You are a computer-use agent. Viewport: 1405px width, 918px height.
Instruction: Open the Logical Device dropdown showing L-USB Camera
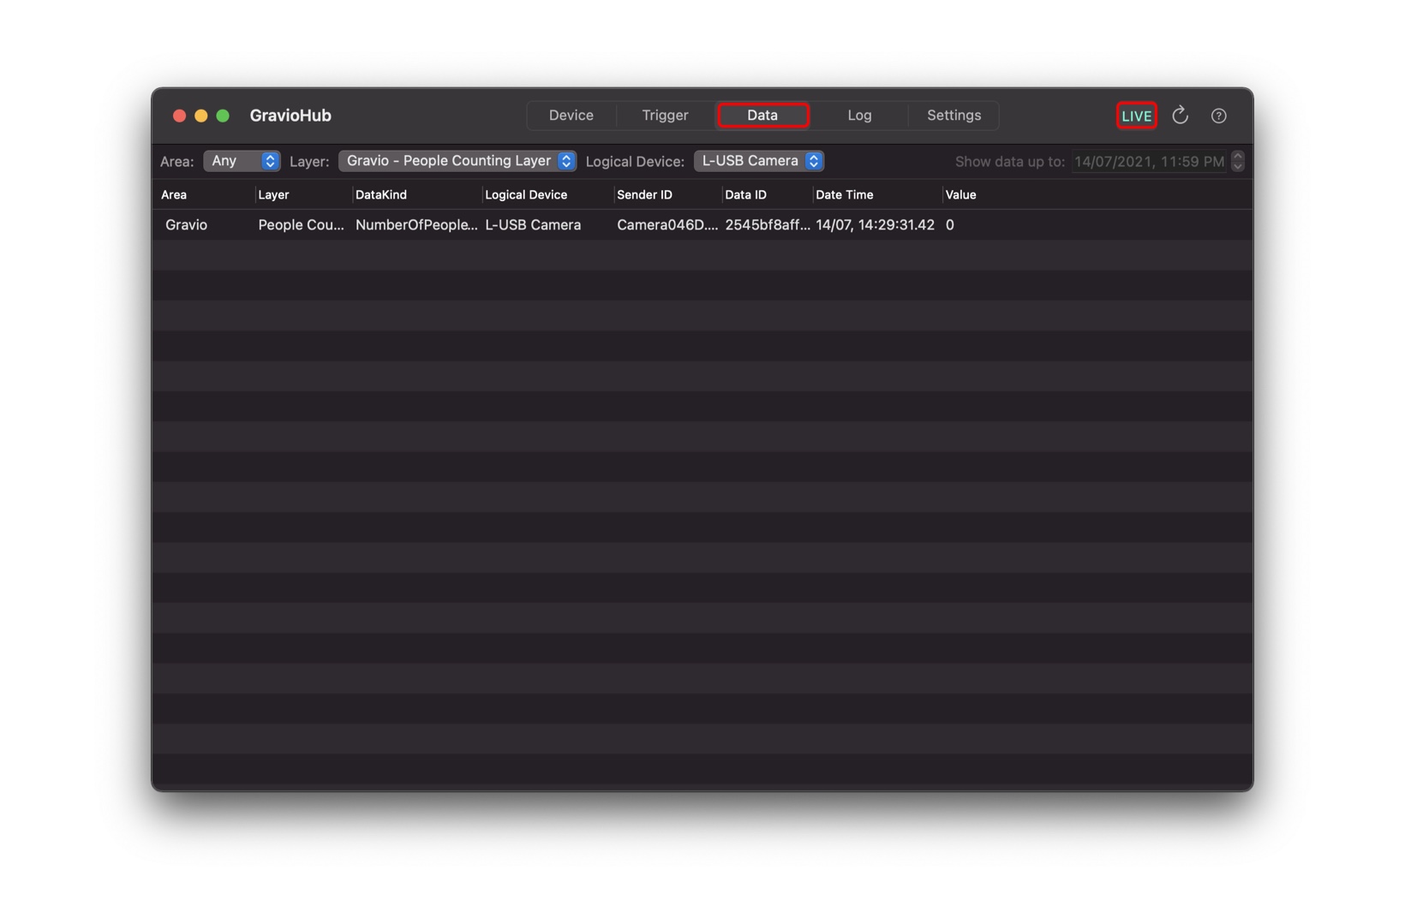click(x=758, y=161)
